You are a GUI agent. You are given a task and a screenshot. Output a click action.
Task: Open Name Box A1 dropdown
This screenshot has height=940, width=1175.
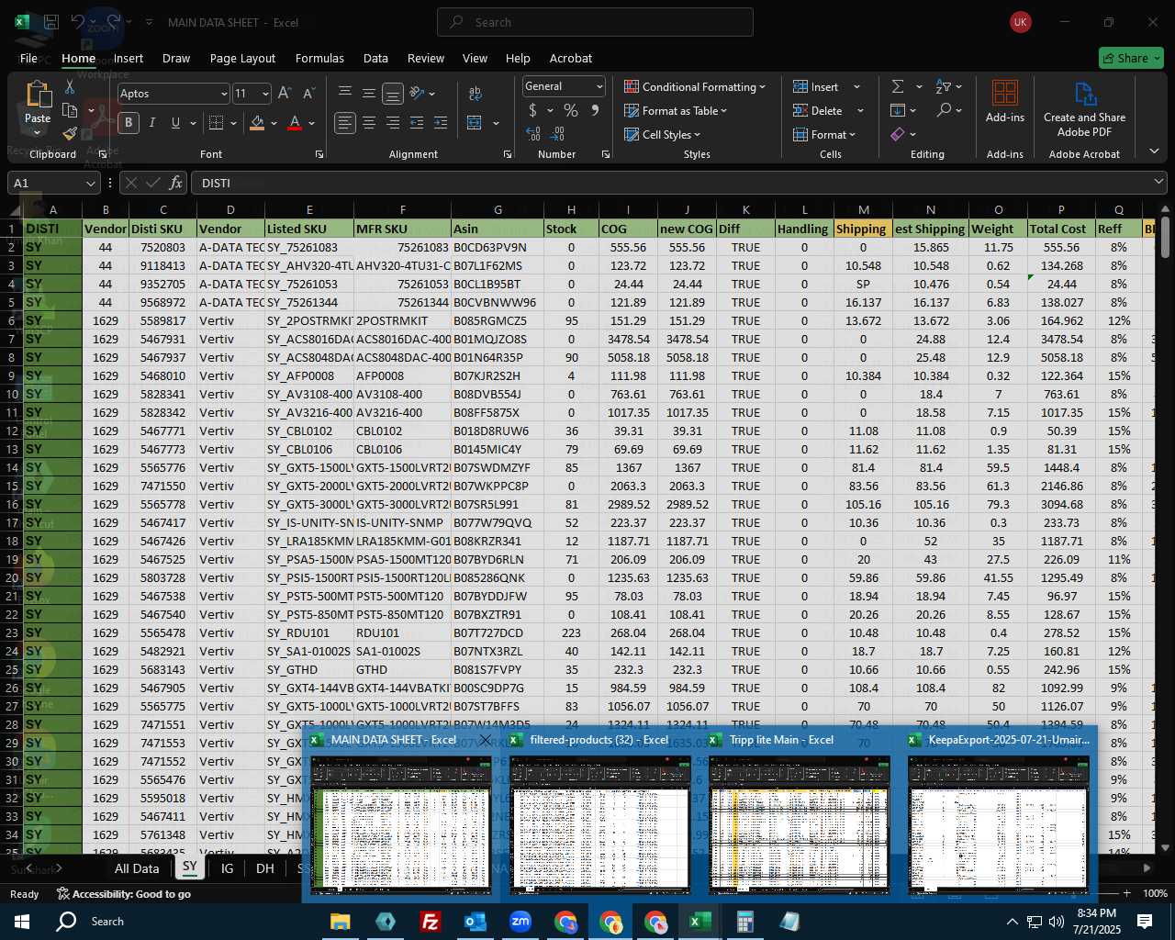(x=90, y=183)
